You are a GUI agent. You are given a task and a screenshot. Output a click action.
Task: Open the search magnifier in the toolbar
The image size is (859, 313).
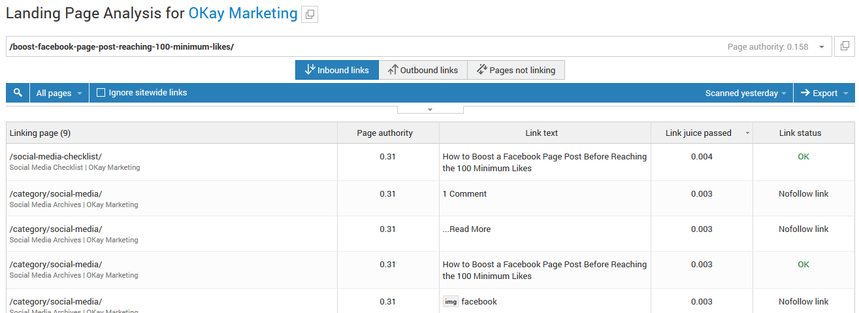[18, 93]
